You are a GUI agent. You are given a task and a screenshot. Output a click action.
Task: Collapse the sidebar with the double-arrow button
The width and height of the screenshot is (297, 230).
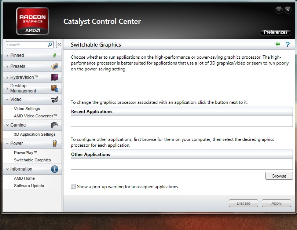pos(59,45)
